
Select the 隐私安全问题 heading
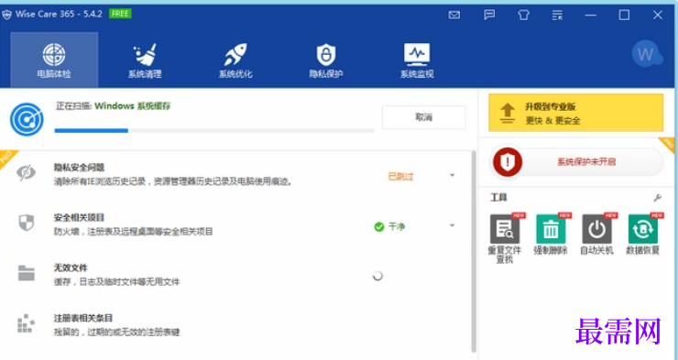[x=79, y=168]
